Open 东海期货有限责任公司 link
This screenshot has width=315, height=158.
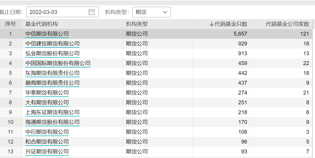point(52,73)
